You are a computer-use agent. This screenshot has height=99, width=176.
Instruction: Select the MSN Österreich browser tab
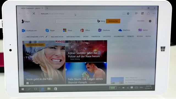click(31, 8)
